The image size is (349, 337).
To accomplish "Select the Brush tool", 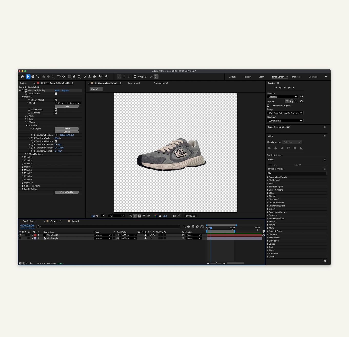I will [x=85, y=77].
